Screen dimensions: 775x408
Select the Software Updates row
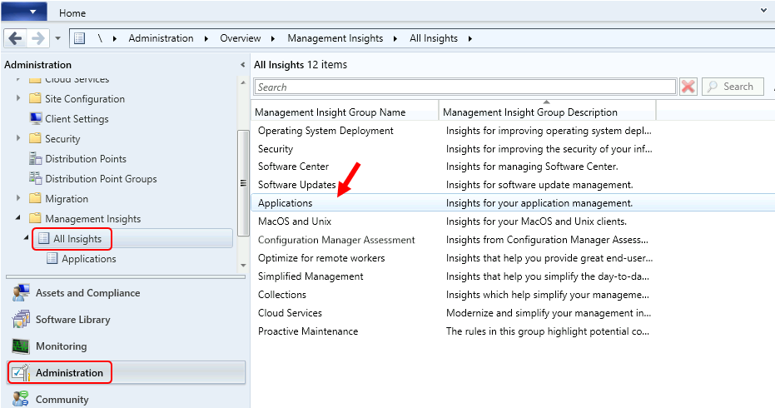pyautogui.click(x=513, y=185)
